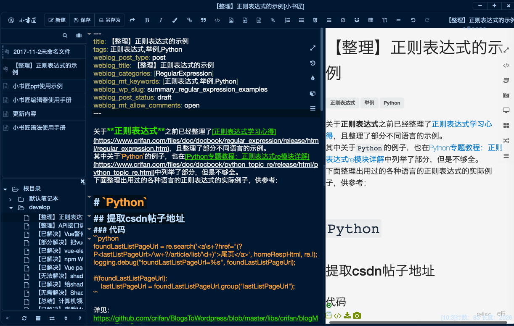Image resolution: width=514 pixels, height=326 pixels.
Task: Fold the Python heading section in the editor
Action: click(x=89, y=197)
